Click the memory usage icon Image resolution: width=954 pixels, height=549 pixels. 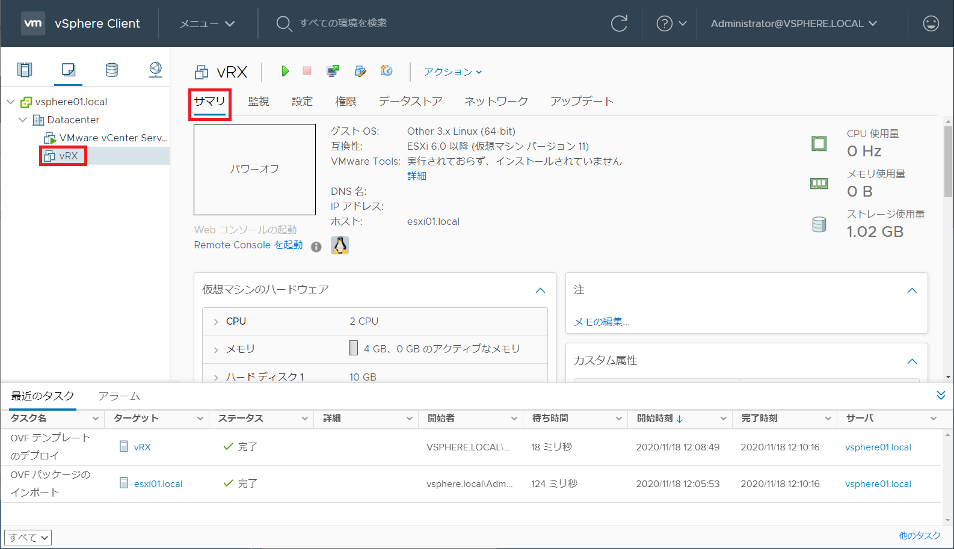click(x=819, y=184)
